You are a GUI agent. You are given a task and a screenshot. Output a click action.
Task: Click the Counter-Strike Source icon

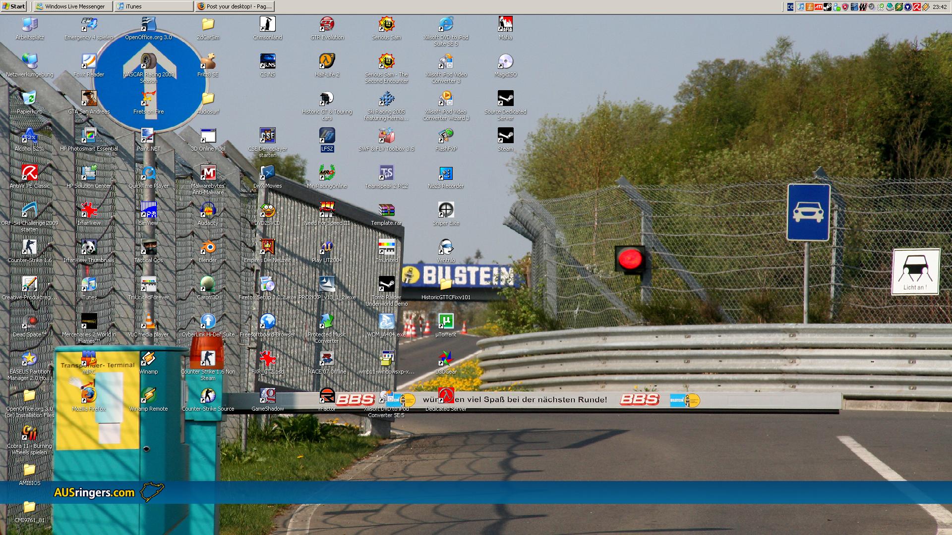click(x=208, y=396)
